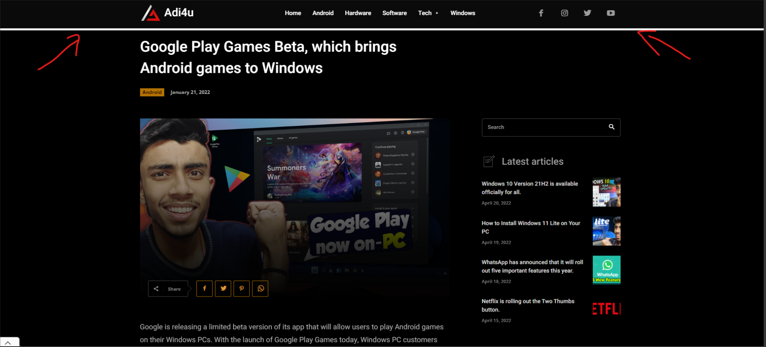Open the Netflix article thumbnail
Viewport: 766px width, 347px height.
coord(607,309)
